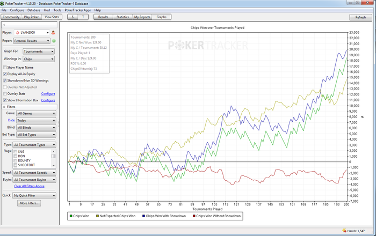Viewport: 376px width, 236px height.
Task: Open the Hud menu
Action: (x=46, y=10)
